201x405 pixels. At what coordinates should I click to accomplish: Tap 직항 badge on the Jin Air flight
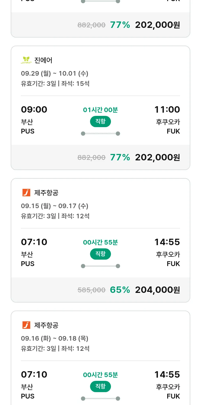[x=100, y=121]
